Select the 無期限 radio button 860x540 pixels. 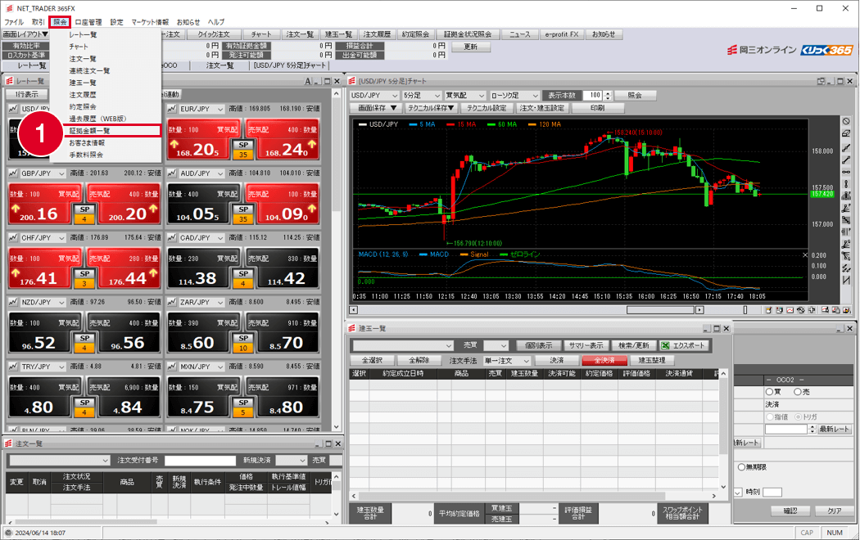(741, 467)
